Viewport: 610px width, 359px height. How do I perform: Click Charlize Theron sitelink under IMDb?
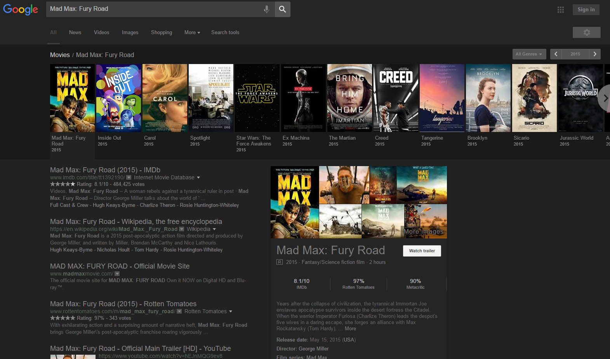pyautogui.click(x=157, y=205)
